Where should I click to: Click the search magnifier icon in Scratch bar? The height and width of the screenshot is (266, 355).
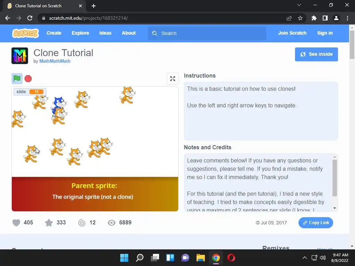click(x=155, y=33)
